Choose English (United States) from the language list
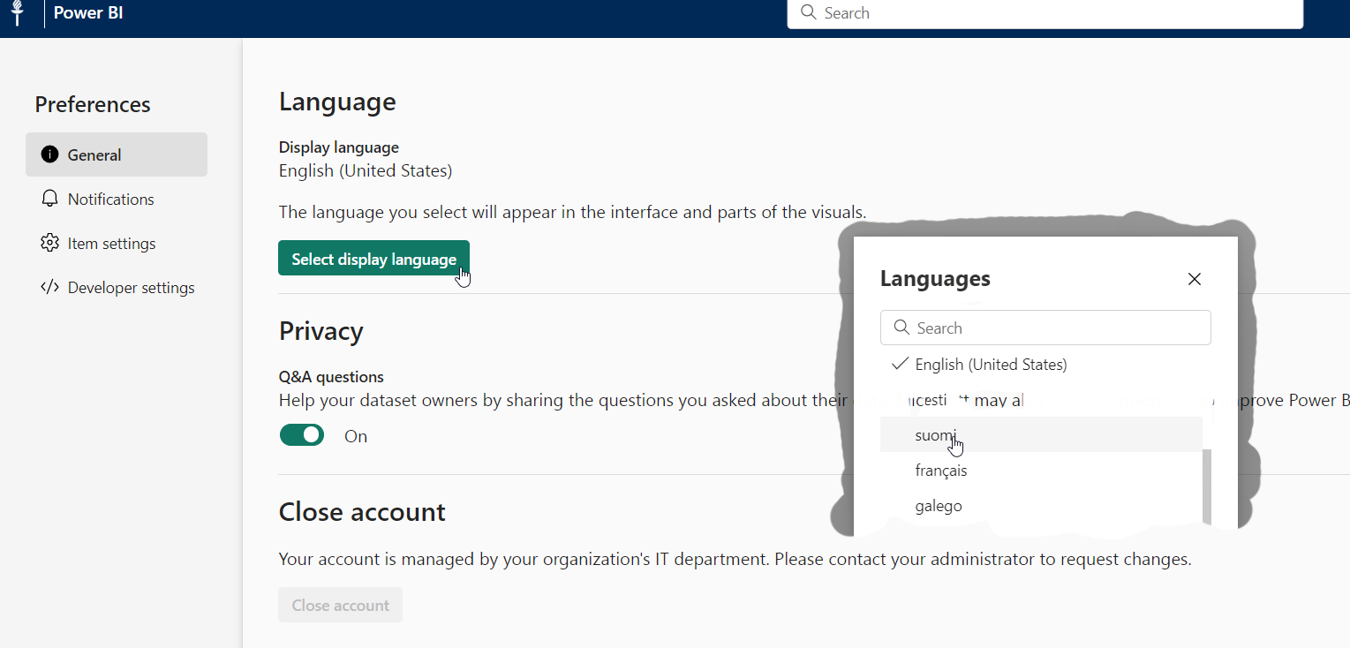 991,365
